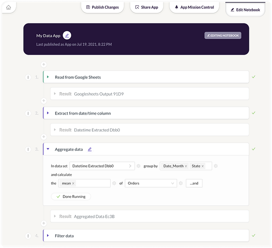The width and height of the screenshot is (272, 248).
Task: Expand the Filter data step
Action: pos(48,236)
